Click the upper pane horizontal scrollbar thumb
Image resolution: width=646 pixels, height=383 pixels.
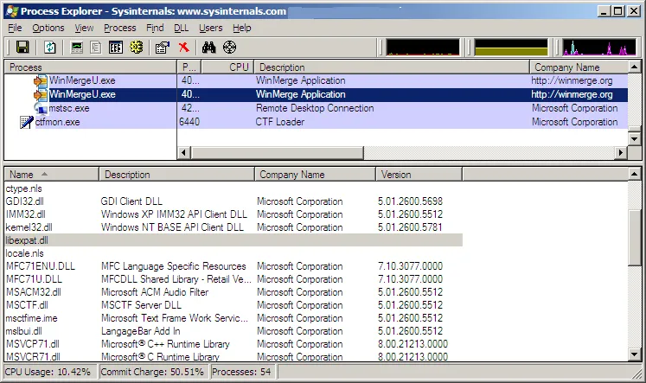tap(277, 153)
